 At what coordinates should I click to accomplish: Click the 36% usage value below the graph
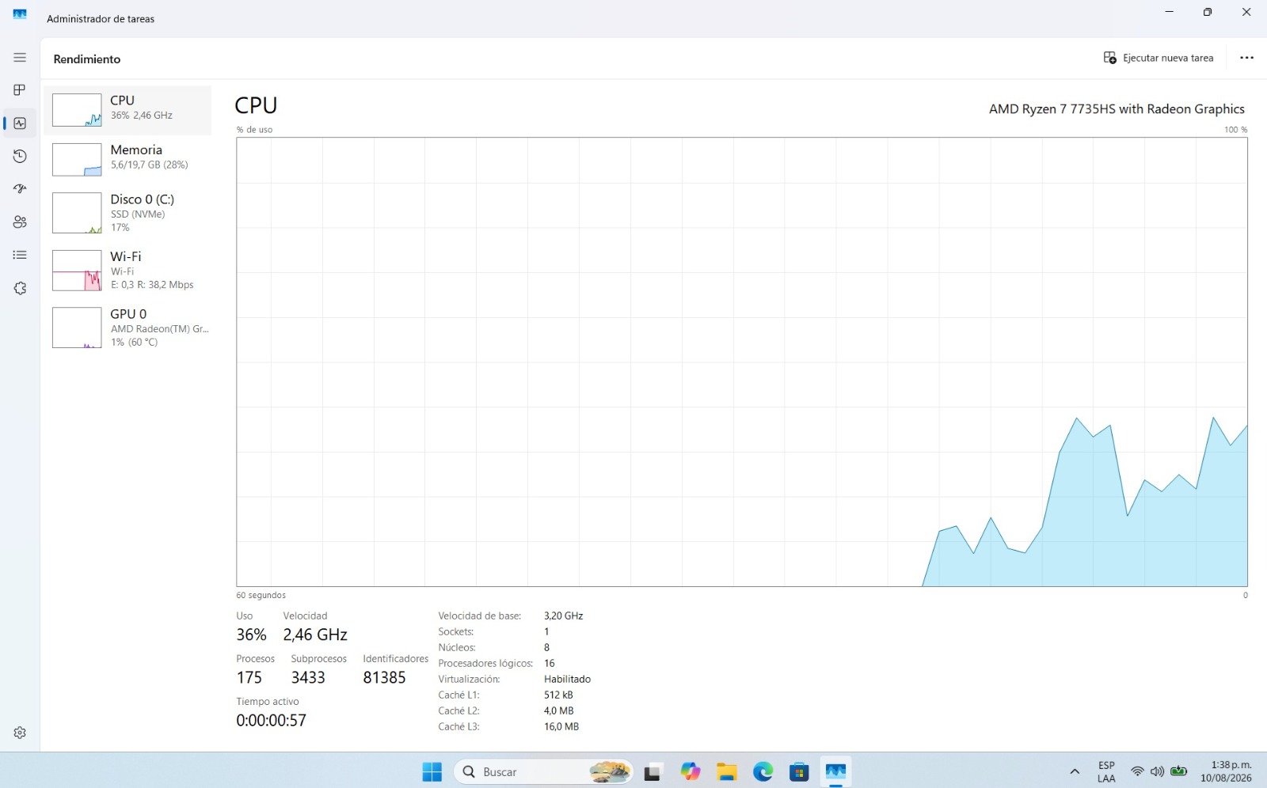click(x=251, y=635)
